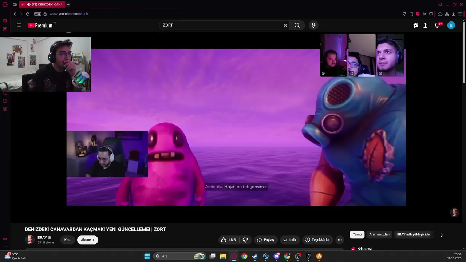Open Task View on taskbar
Screen dimensions: 466x262
click(213, 256)
